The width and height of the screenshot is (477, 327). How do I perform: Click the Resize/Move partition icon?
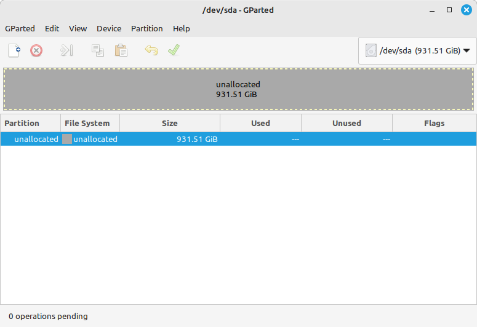click(x=66, y=50)
